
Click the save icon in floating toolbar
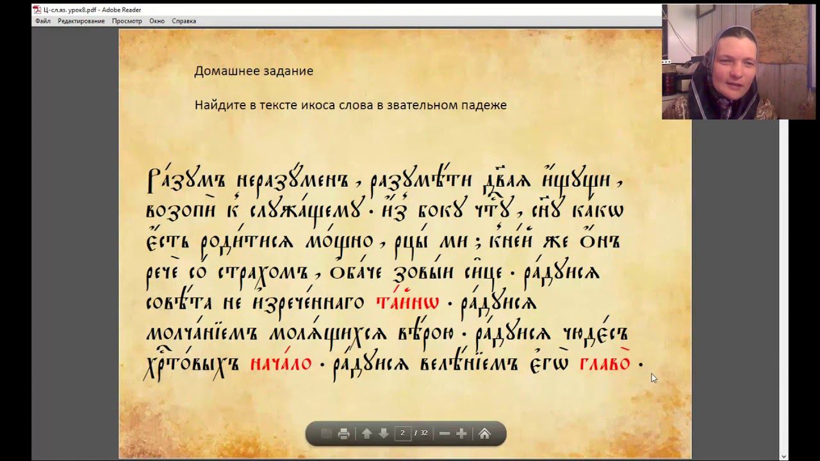coord(326,433)
